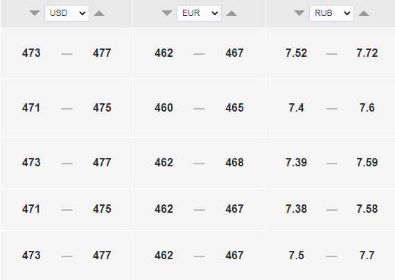Open the USD currency dropdown

67,13
